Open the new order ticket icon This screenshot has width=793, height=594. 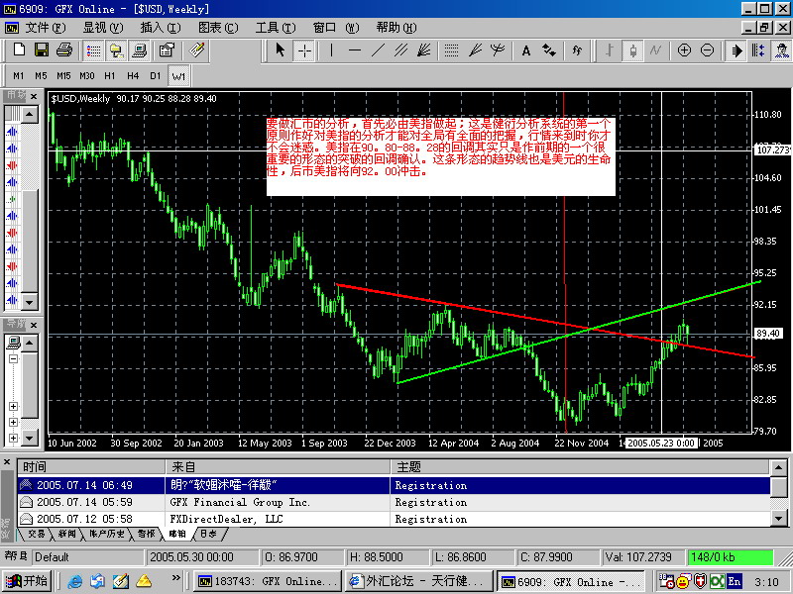click(196, 50)
